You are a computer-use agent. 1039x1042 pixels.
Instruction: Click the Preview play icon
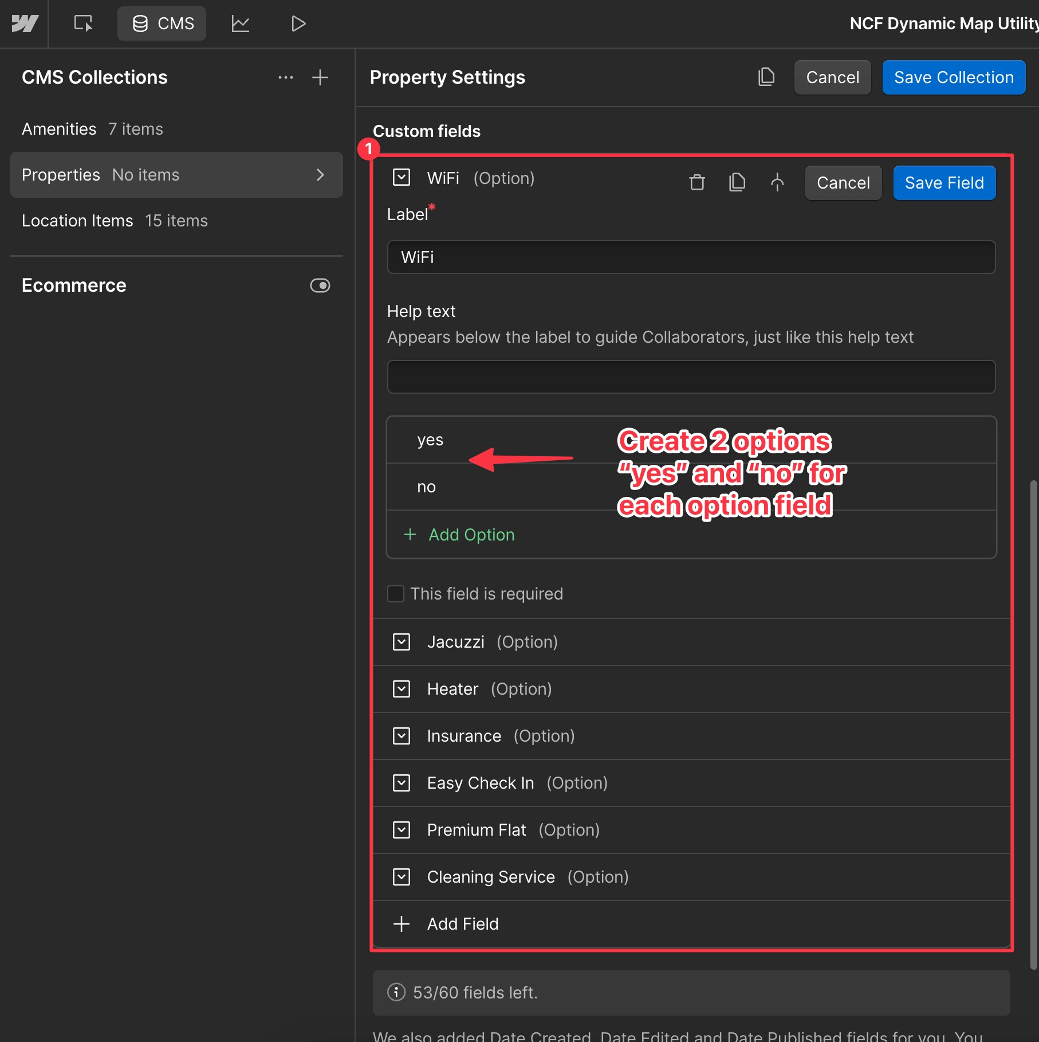(298, 23)
